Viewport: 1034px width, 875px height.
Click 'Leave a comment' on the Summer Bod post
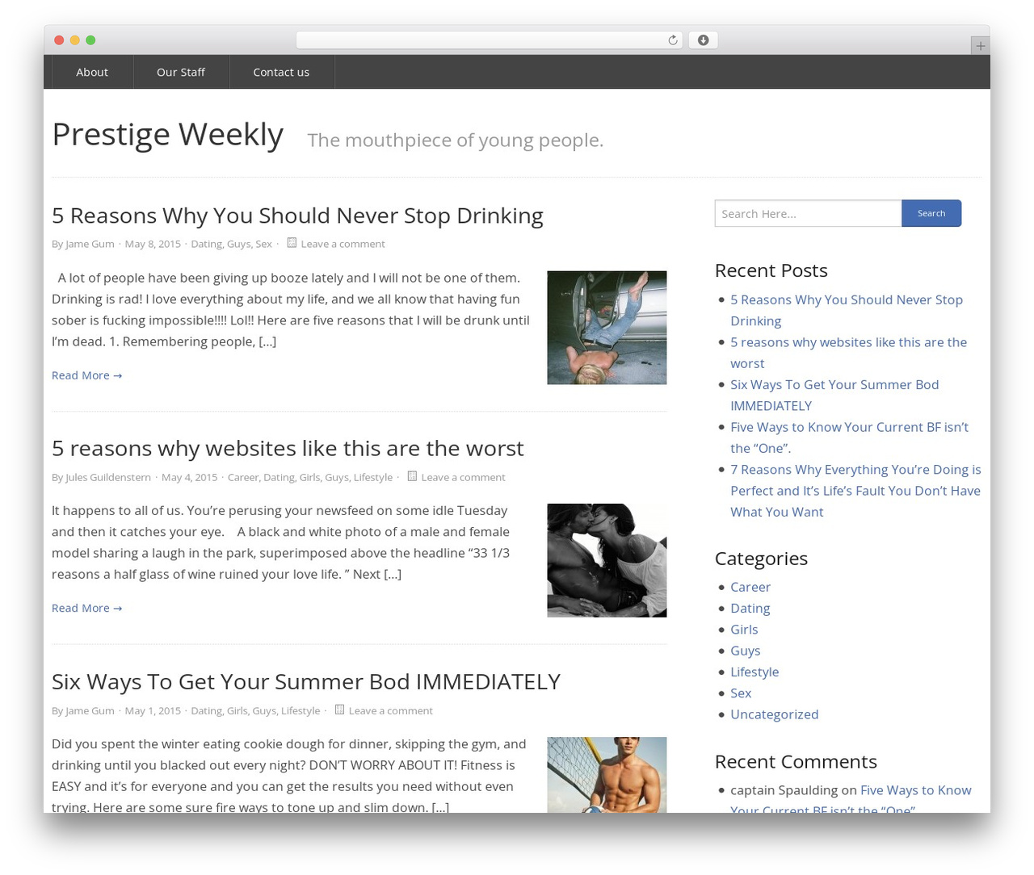click(x=390, y=710)
